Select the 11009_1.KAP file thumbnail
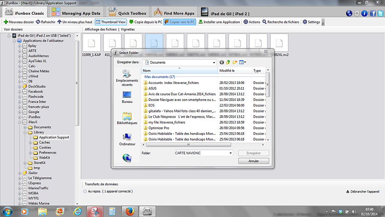This screenshot has height=217, width=385. [91, 45]
